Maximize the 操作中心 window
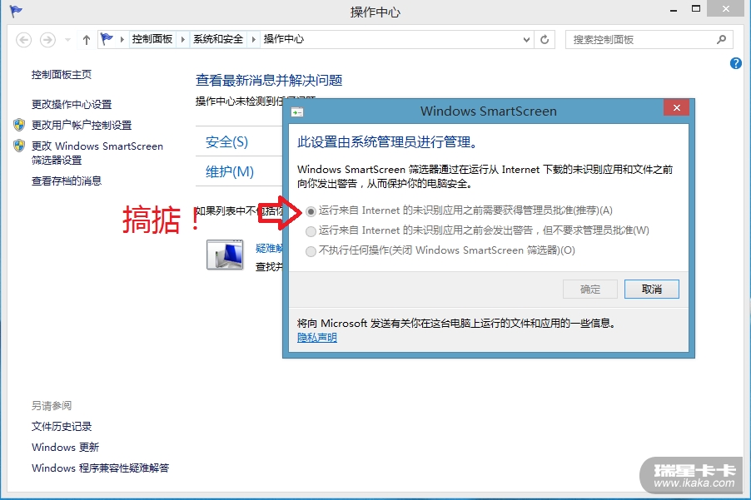 [x=696, y=8]
